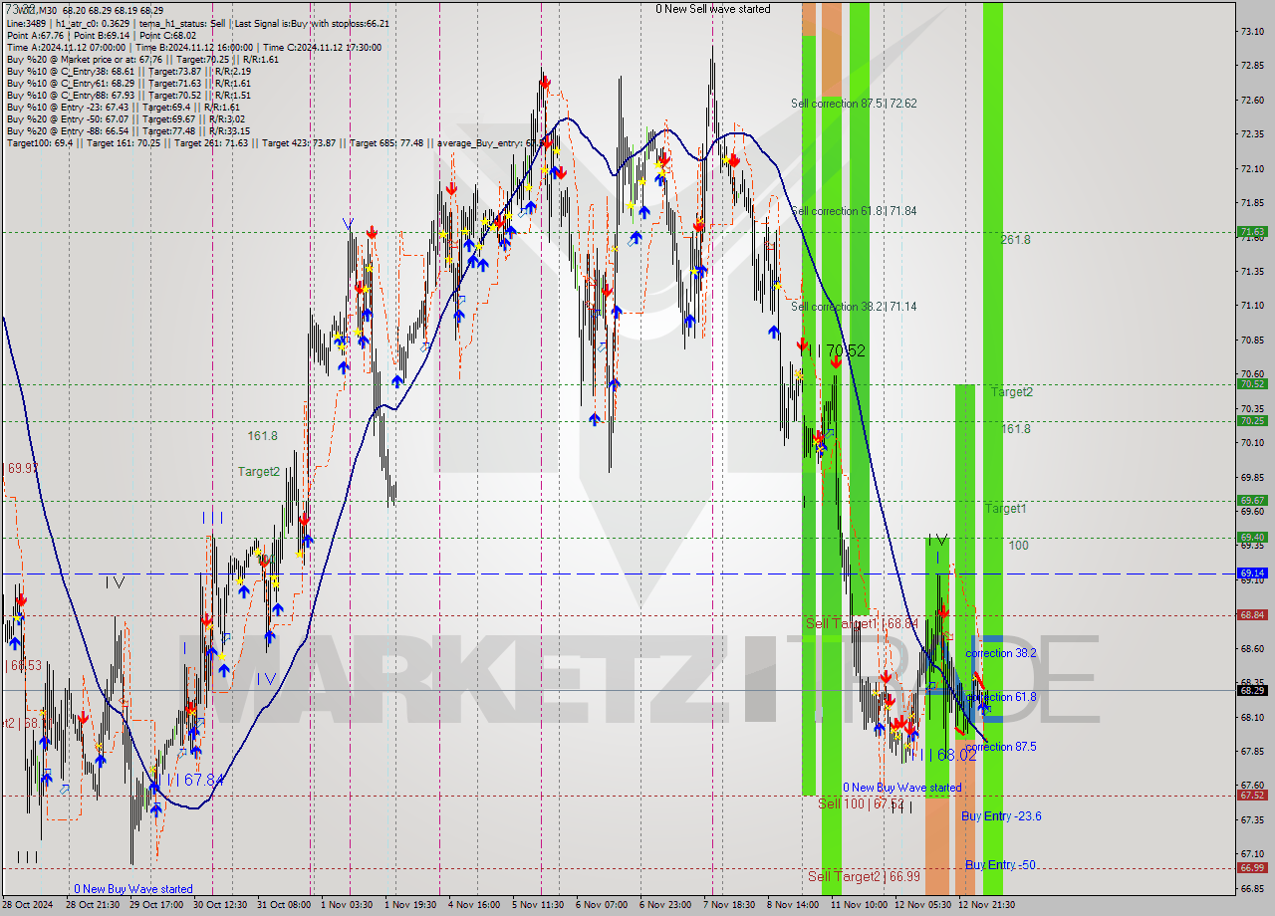Click the green 69.40 price-axis tag
The width and height of the screenshot is (1275, 916).
pyautogui.click(x=1252, y=538)
